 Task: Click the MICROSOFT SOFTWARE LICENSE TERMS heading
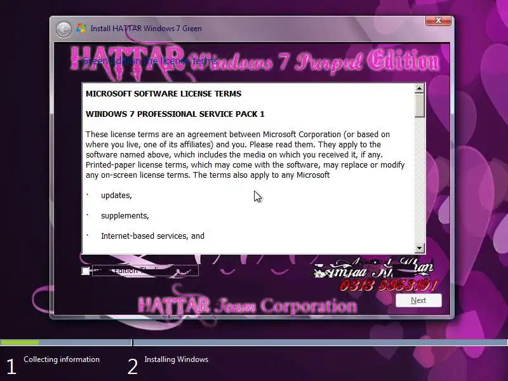[x=163, y=94]
